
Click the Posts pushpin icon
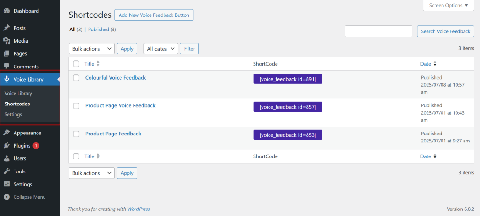tap(7, 28)
